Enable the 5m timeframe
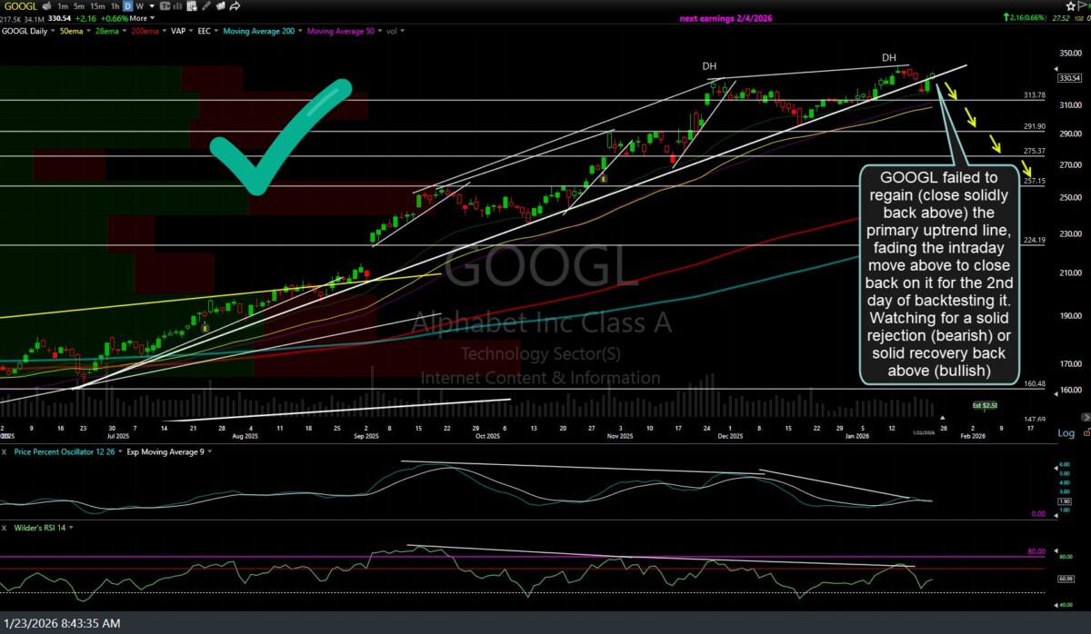Screen dimensions: 1091x634 [x=77, y=6]
